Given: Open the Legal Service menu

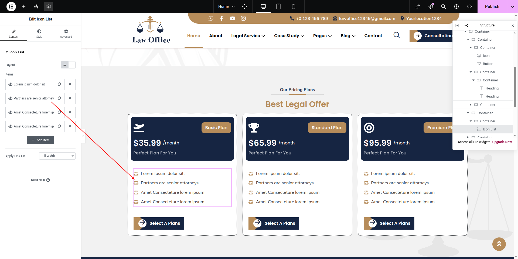Looking at the screenshot, I should coord(248,36).
